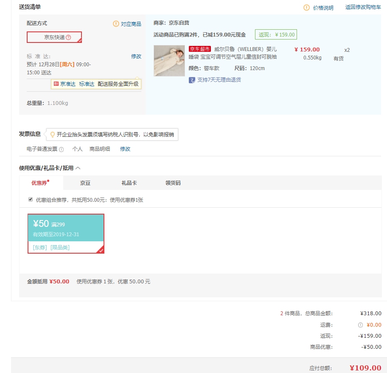
Task: Click 商家:京东自营 label
Action: click(171, 23)
